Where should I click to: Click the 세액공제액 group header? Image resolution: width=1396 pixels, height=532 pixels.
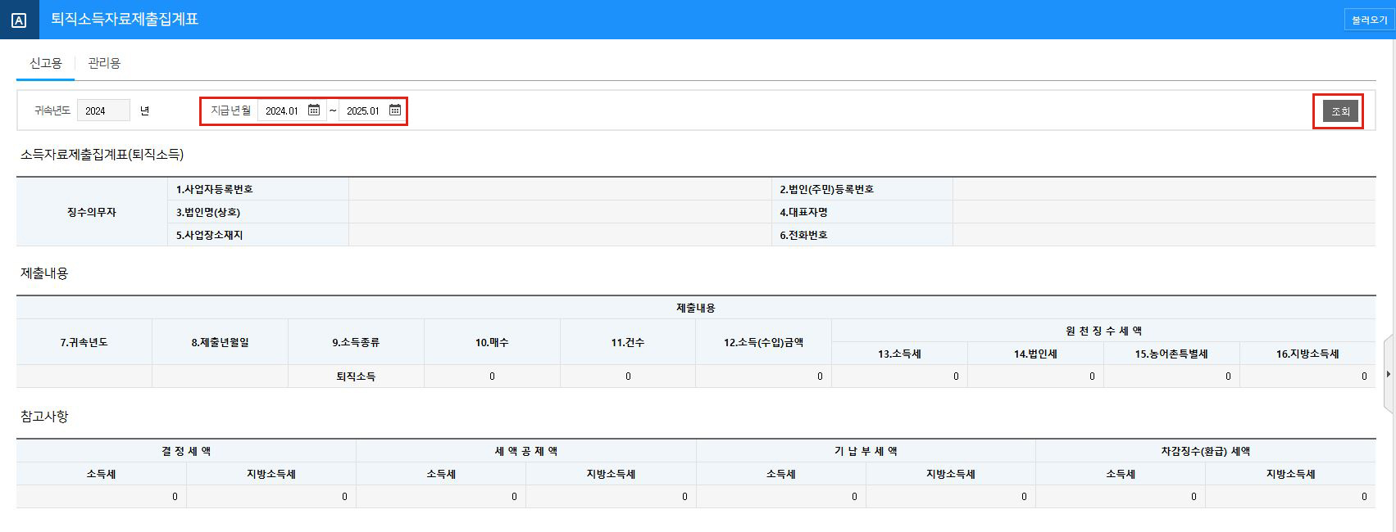[x=526, y=451]
